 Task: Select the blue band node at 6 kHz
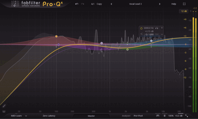pyautogui.click(x=151, y=41)
